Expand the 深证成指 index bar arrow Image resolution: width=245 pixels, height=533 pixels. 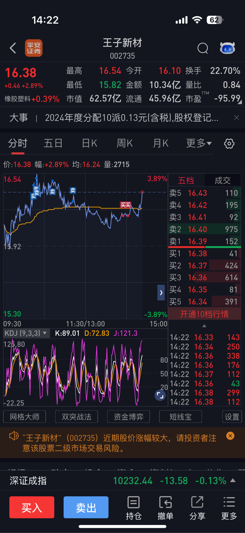pos(233,480)
